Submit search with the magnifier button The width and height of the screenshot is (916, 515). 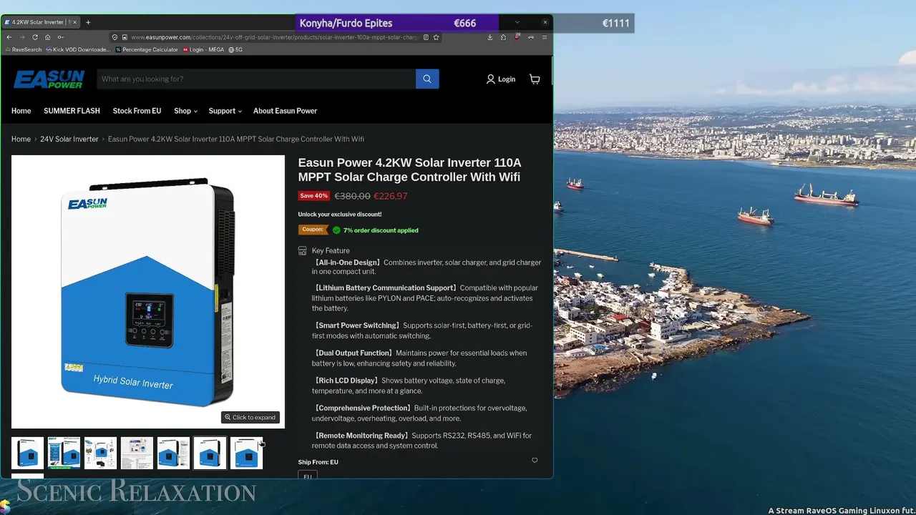[x=427, y=79]
